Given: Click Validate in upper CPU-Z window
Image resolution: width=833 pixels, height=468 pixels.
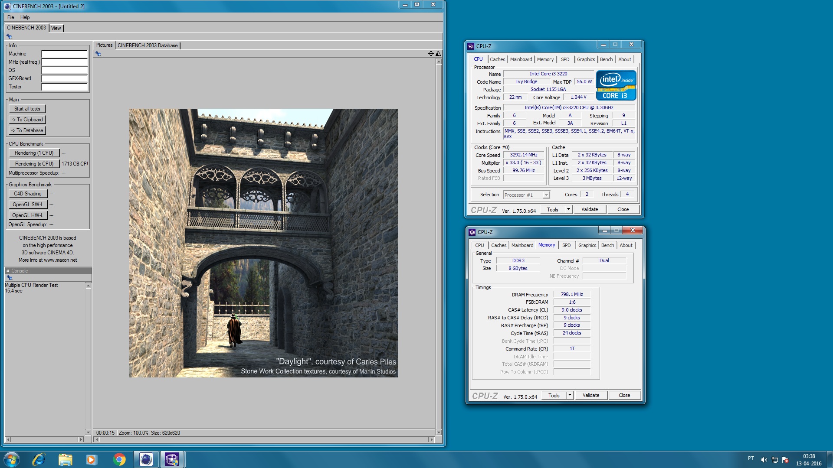Looking at the screenshot, I should [x=590, y=210].
